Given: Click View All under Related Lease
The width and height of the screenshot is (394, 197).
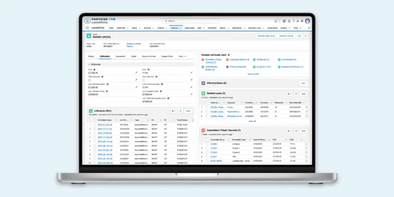Looking at the screenshot, I should [252, 121].
